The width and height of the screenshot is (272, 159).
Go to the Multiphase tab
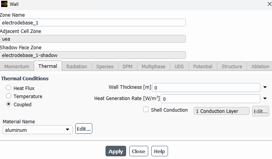[153, 66]
